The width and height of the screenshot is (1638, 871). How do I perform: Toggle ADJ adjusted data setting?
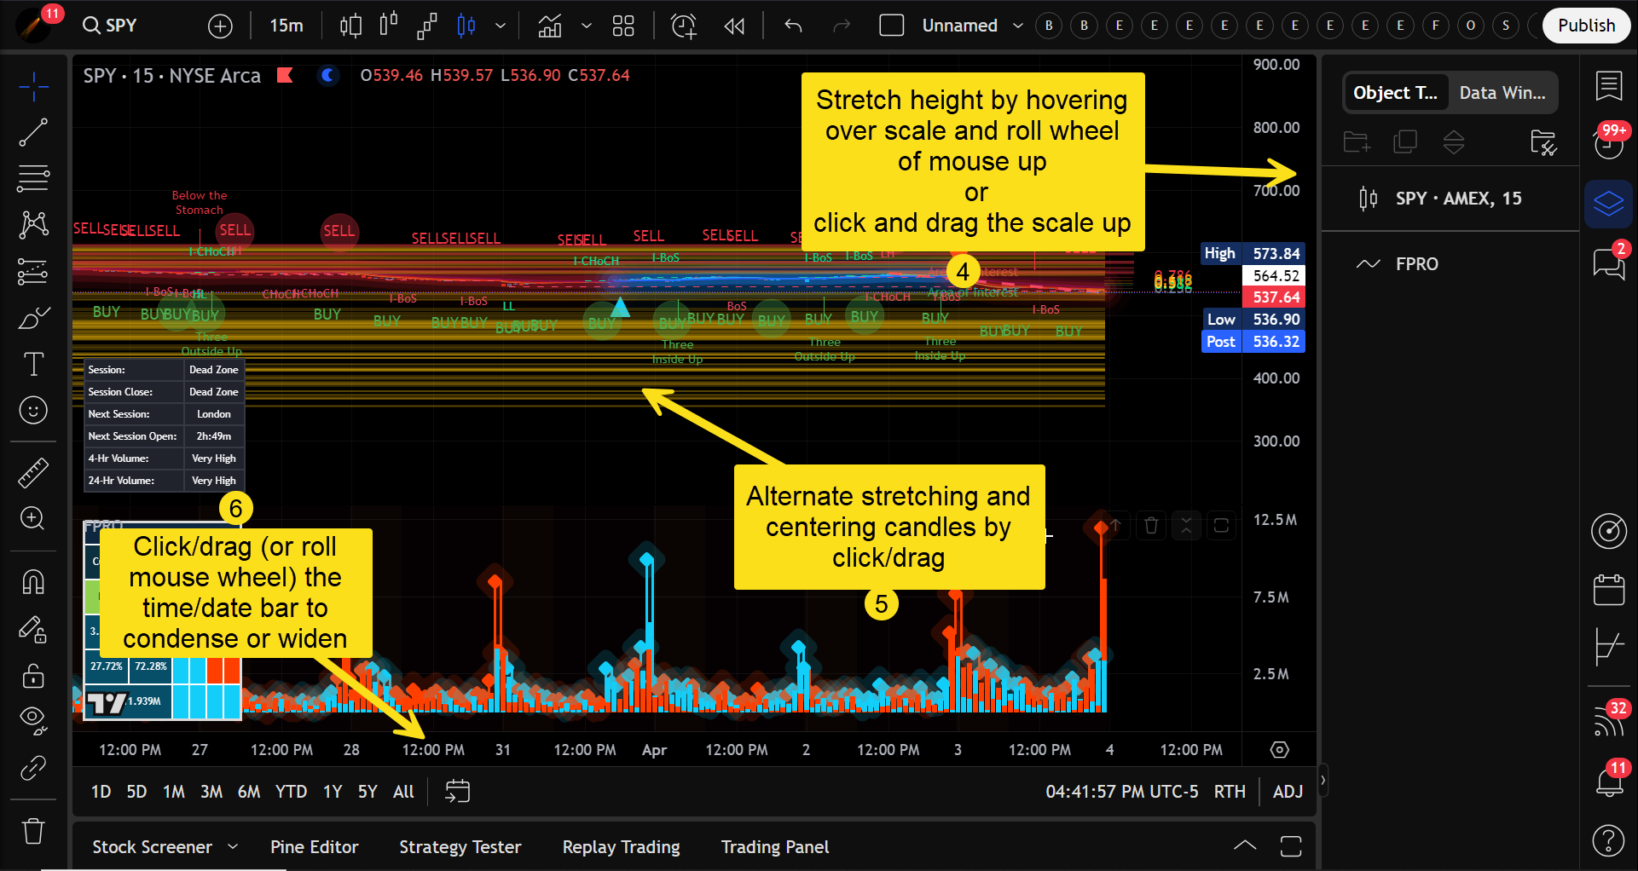click(1288, 792)
